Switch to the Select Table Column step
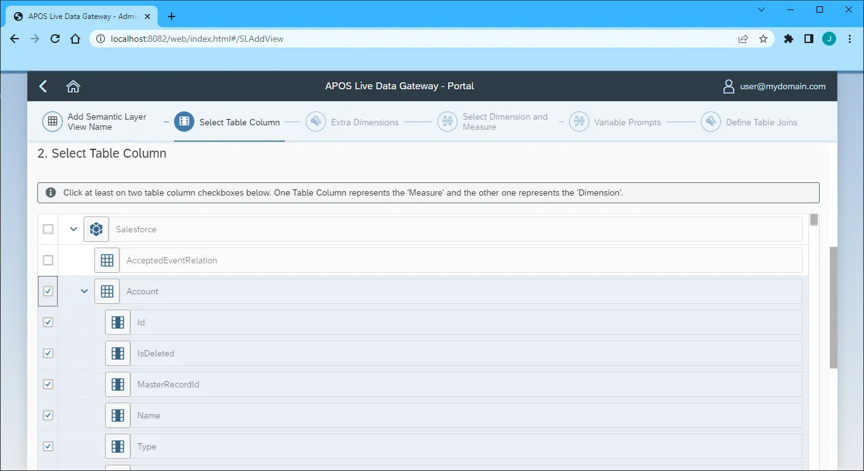The image size is (864, 471). click(184, 122)
